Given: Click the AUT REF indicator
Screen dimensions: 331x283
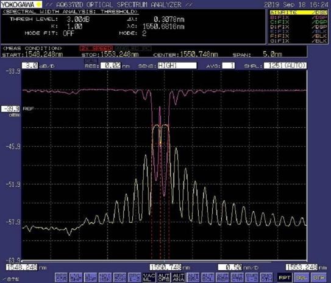Looking at the screenshot, I should (222, 278).
